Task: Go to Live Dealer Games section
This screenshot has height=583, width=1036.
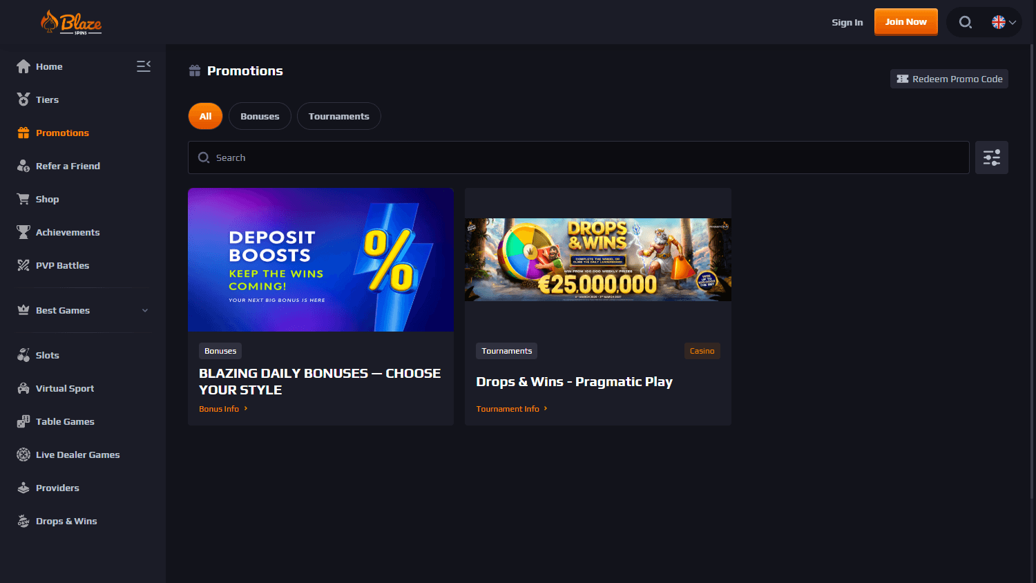Action: 78,455
